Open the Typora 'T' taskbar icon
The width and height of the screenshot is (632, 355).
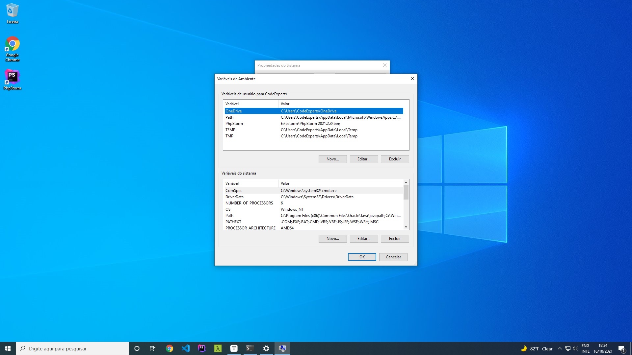tap(234, 348)
